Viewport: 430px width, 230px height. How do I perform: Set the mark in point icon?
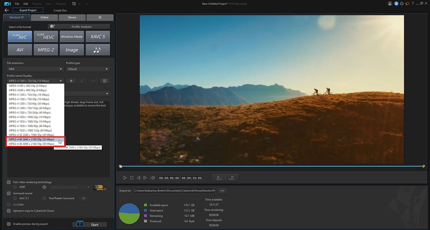[219, 178]
